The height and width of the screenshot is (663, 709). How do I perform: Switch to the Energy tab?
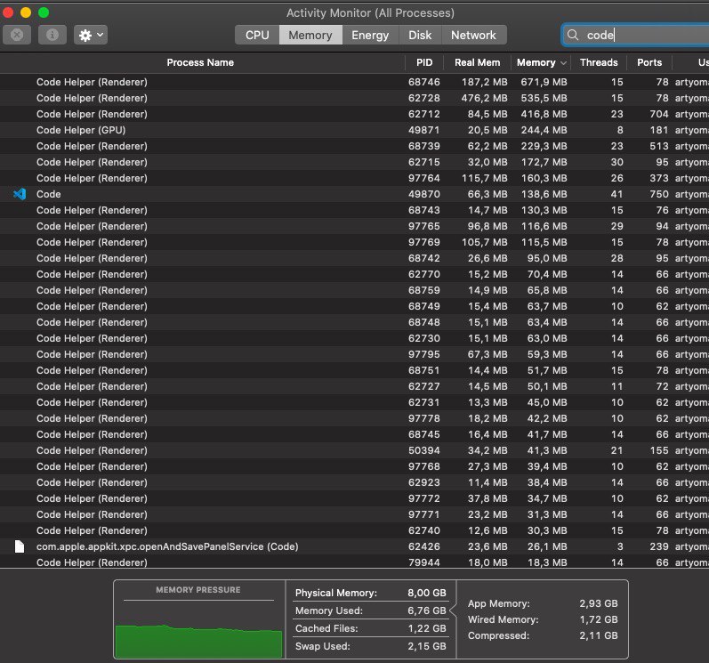point(370,35)
